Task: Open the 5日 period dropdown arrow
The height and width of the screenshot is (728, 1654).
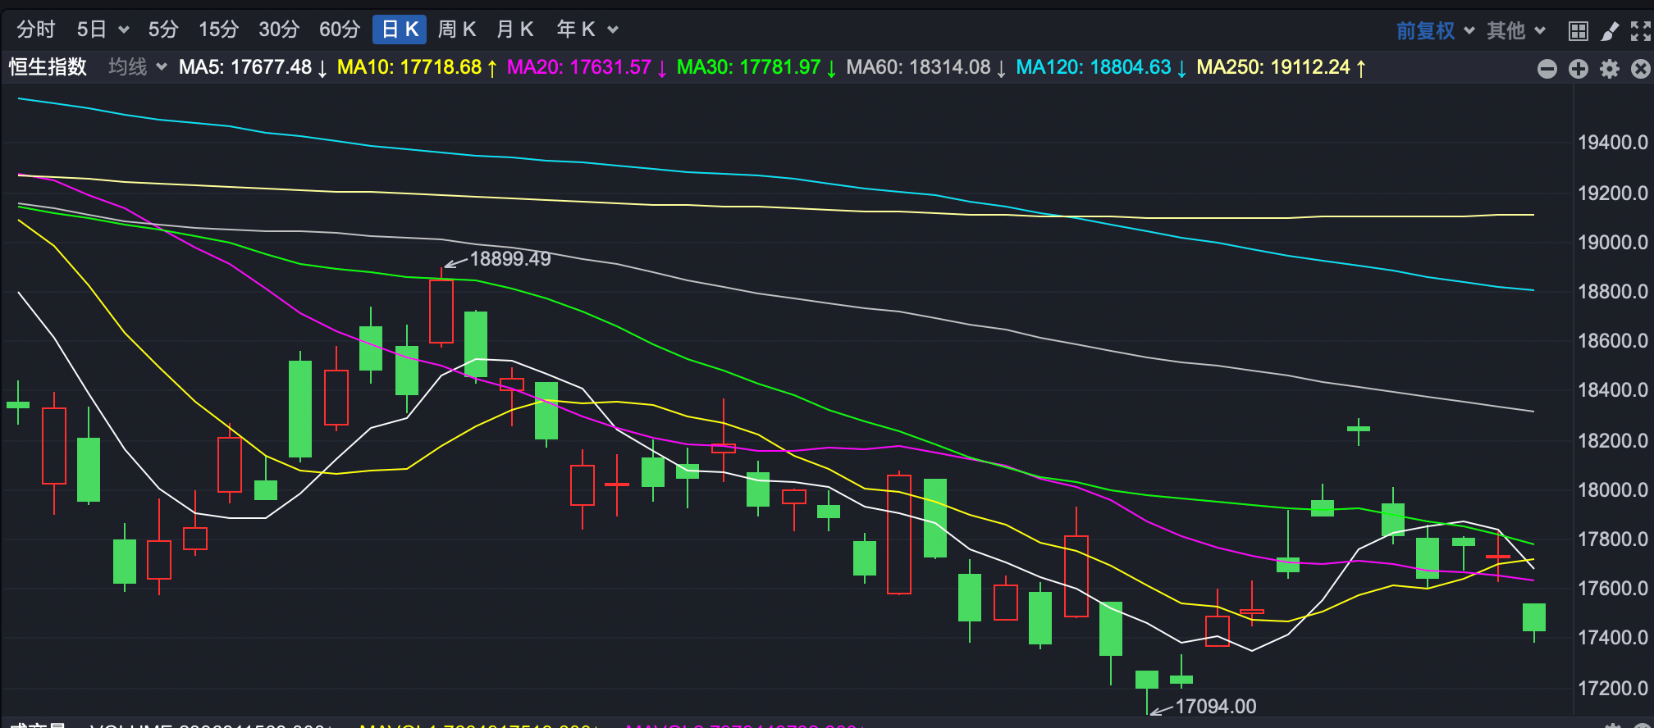Action: (x=124, y=30)
